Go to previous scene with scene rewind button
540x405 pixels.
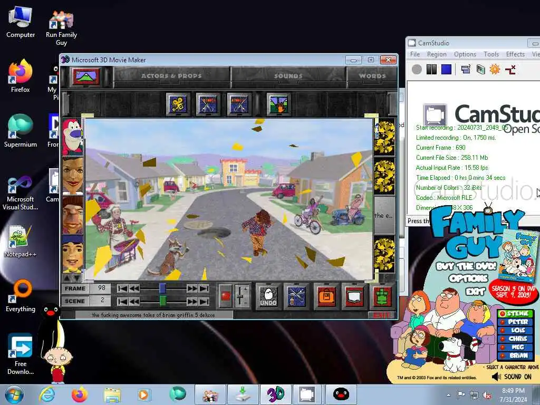[134, 302]
